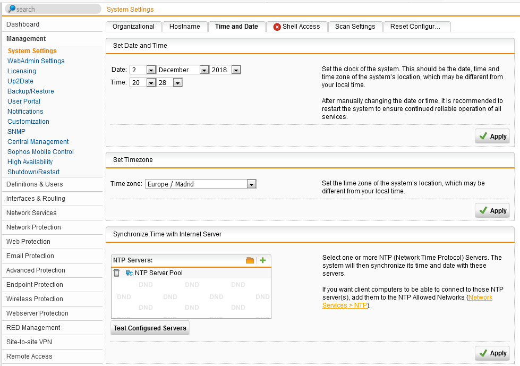Viewport: 520px width, 366px height.
Task: Open the day dropdown in Date
Action: tap(150, 70)
